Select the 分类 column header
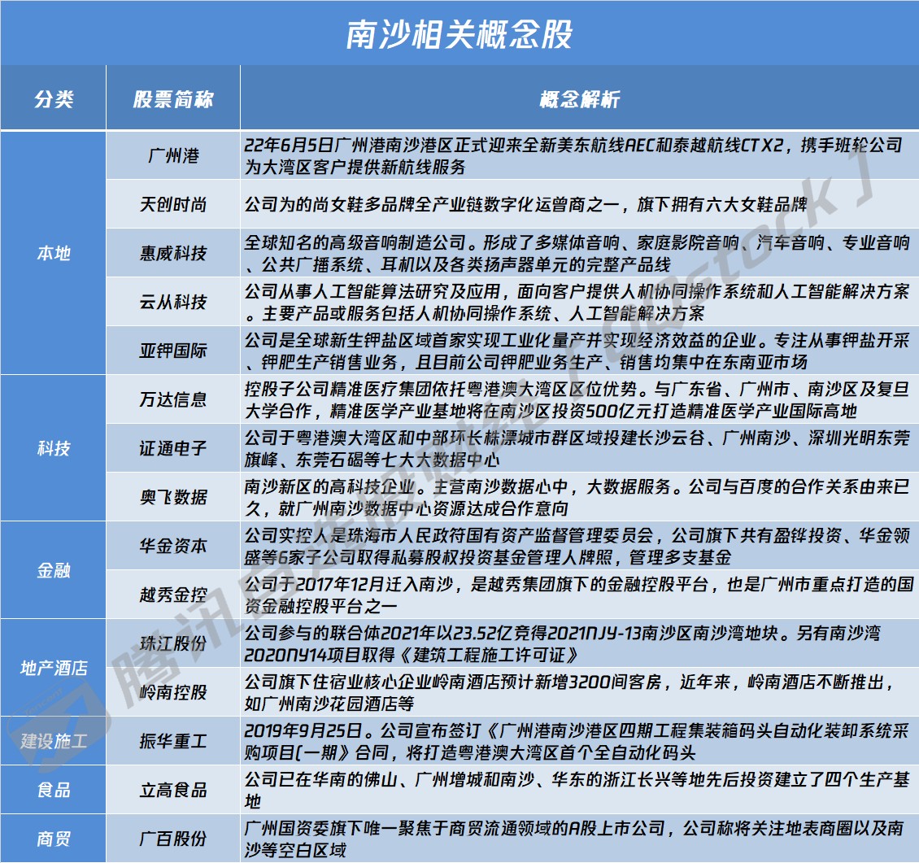This screenshot has width=919, height=863. click(54, 98)
